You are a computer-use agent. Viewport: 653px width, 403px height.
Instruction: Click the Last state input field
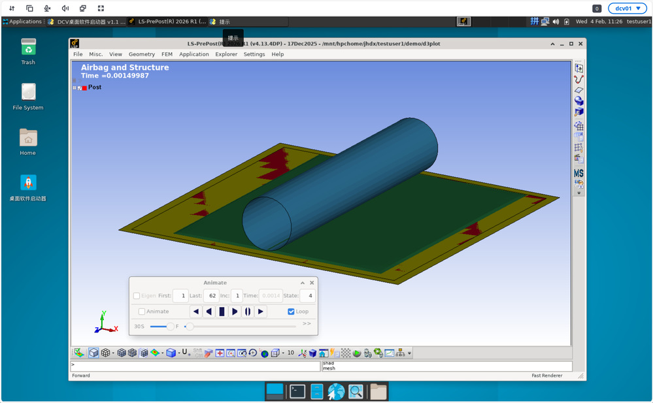pyautogui.click(x=210, y=296)
